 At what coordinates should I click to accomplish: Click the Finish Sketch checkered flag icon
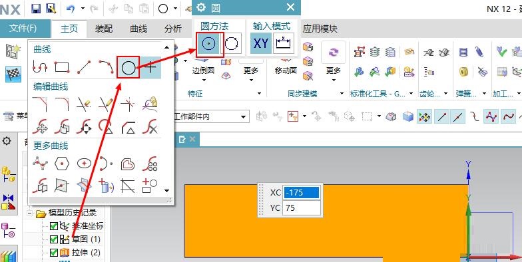click(13, 74)
